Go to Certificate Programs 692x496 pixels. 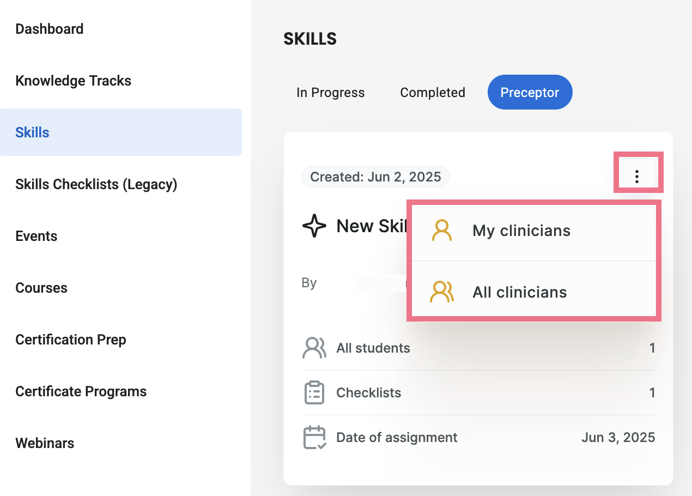81,391
